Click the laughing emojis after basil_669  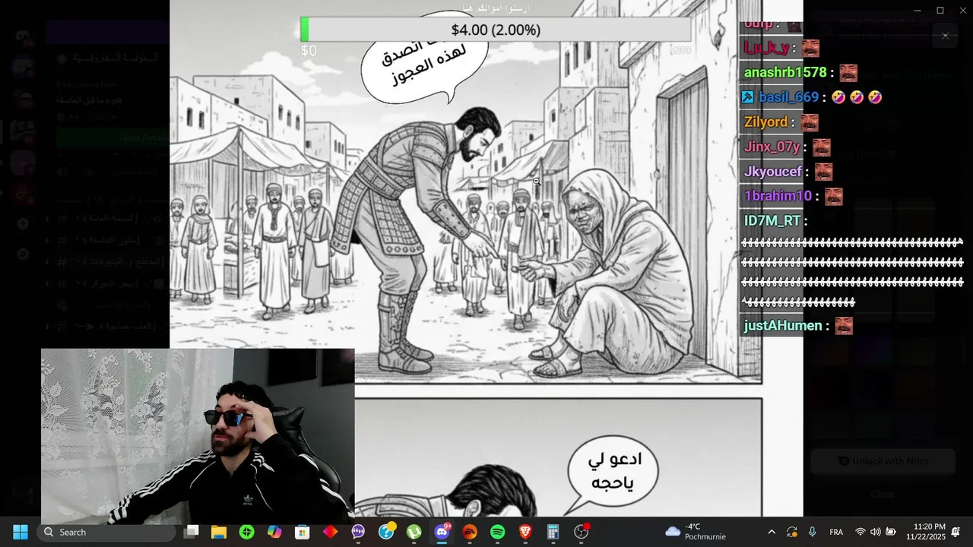click(x=856, y=97)
